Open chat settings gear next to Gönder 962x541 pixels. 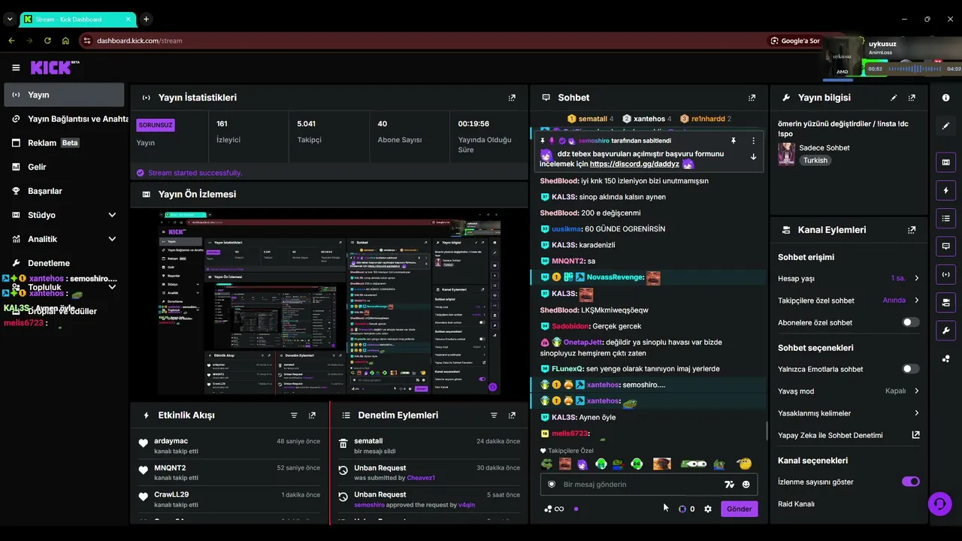pyautogui.click(x=707, y=509)
